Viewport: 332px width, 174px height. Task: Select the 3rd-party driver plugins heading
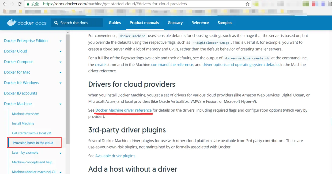(127, 130)
